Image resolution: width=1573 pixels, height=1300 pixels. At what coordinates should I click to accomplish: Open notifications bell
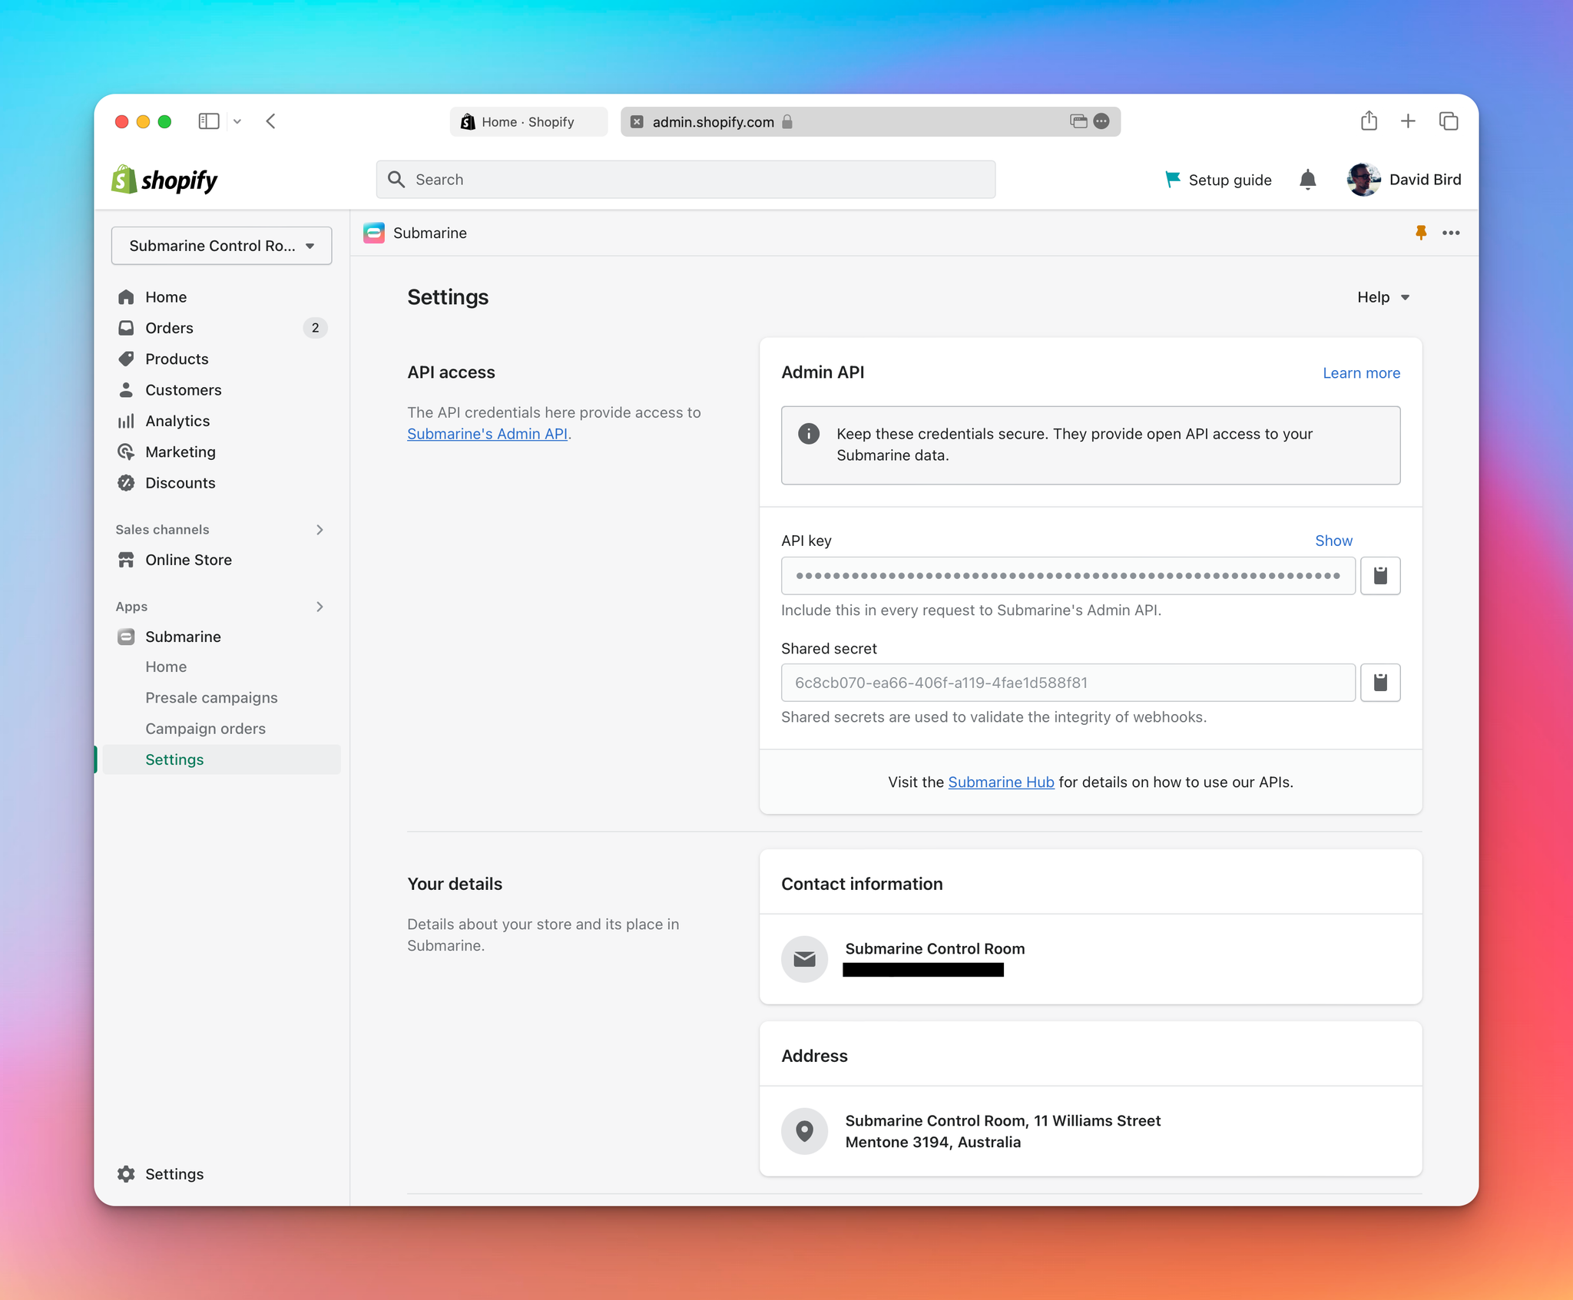click(x=1307, y=180)
